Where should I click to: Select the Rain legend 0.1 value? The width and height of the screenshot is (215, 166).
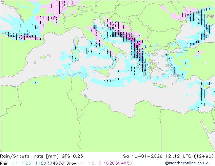(x=15, y=163)
